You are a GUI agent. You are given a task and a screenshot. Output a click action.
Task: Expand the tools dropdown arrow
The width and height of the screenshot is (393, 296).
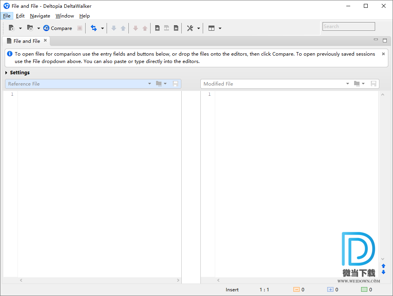[x=198, y=28]
